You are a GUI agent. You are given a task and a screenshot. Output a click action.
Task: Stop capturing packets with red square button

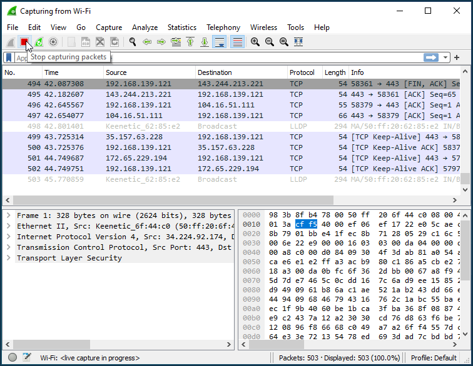pos(24,42)
